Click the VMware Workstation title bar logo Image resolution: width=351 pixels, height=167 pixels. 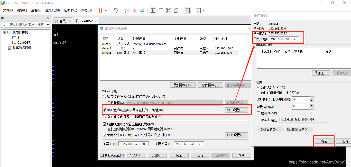click(3, 3)
